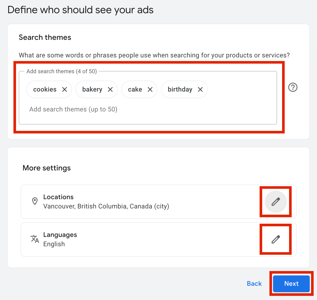Image resolution: width=317 pixels, height=300 pixels.
Task: Click the Next button
Action: pyautogui.click(x=291, y=284)
